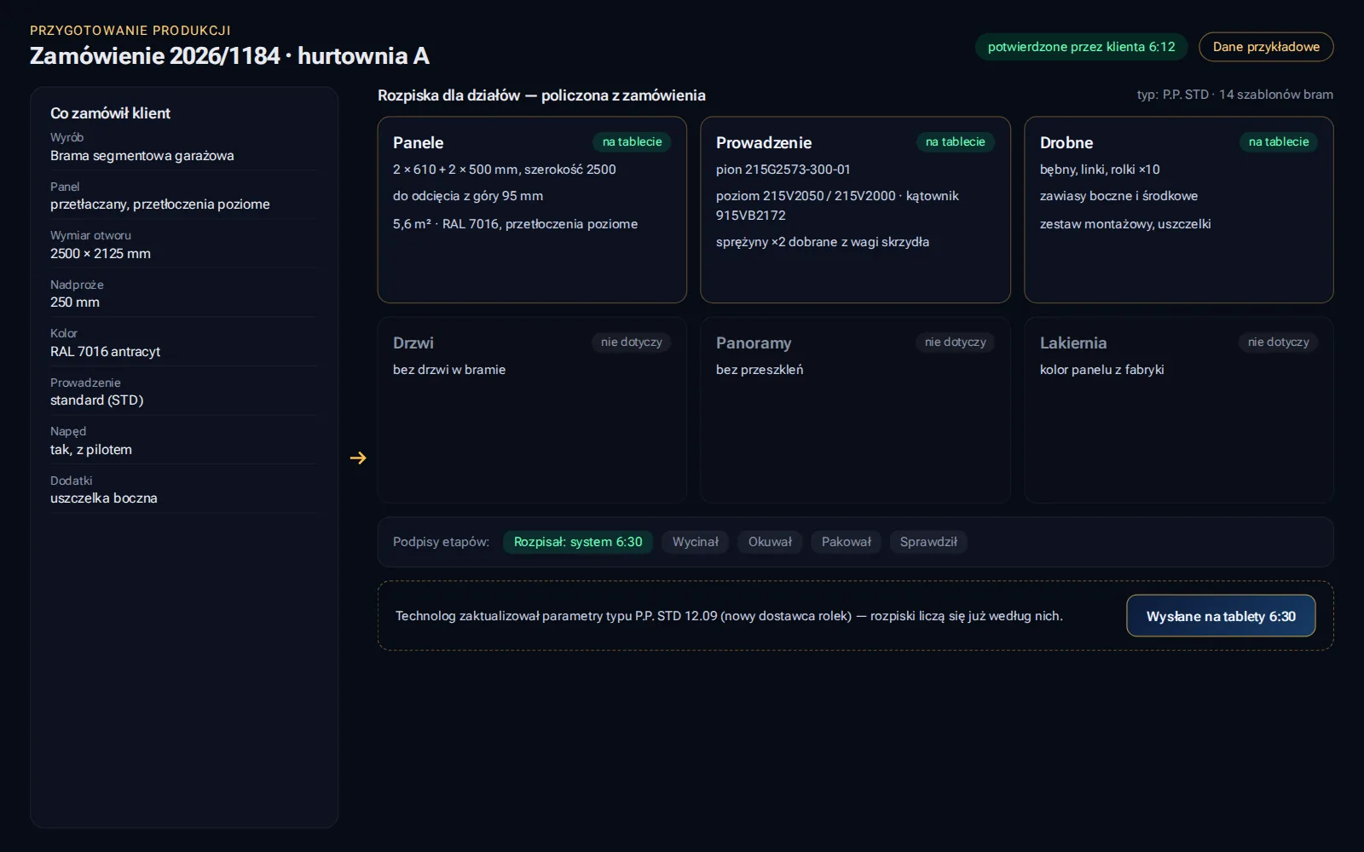Click 'poziom 215V2050 / 215V2000' line
Screen dimensions: 1364x852
pyautogui.click(x=837, y=205)
